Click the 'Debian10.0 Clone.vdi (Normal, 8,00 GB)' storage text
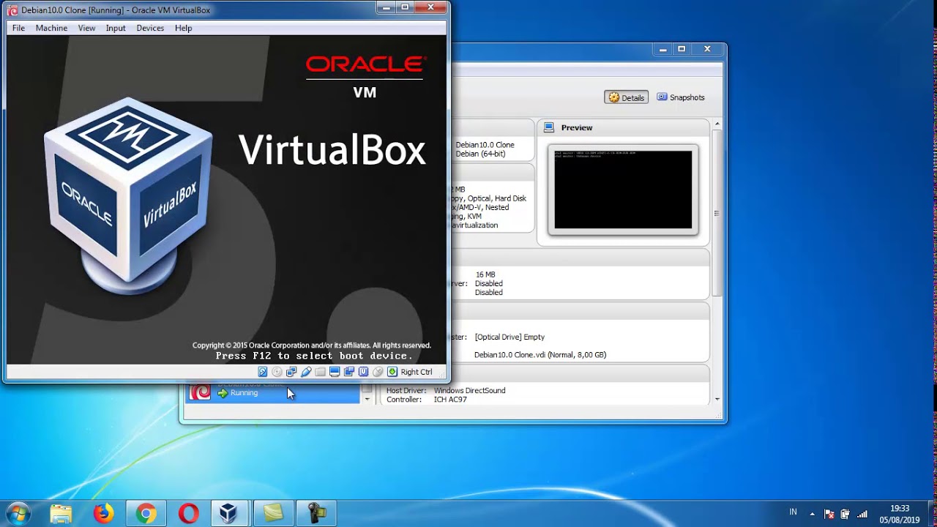 [x=540, y=355]
